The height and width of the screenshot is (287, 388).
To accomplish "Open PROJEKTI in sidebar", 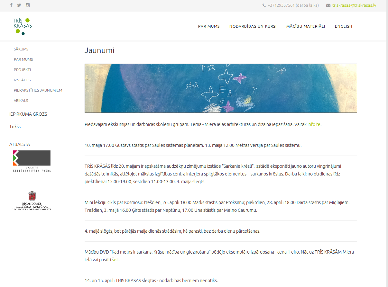I will 23,70.
